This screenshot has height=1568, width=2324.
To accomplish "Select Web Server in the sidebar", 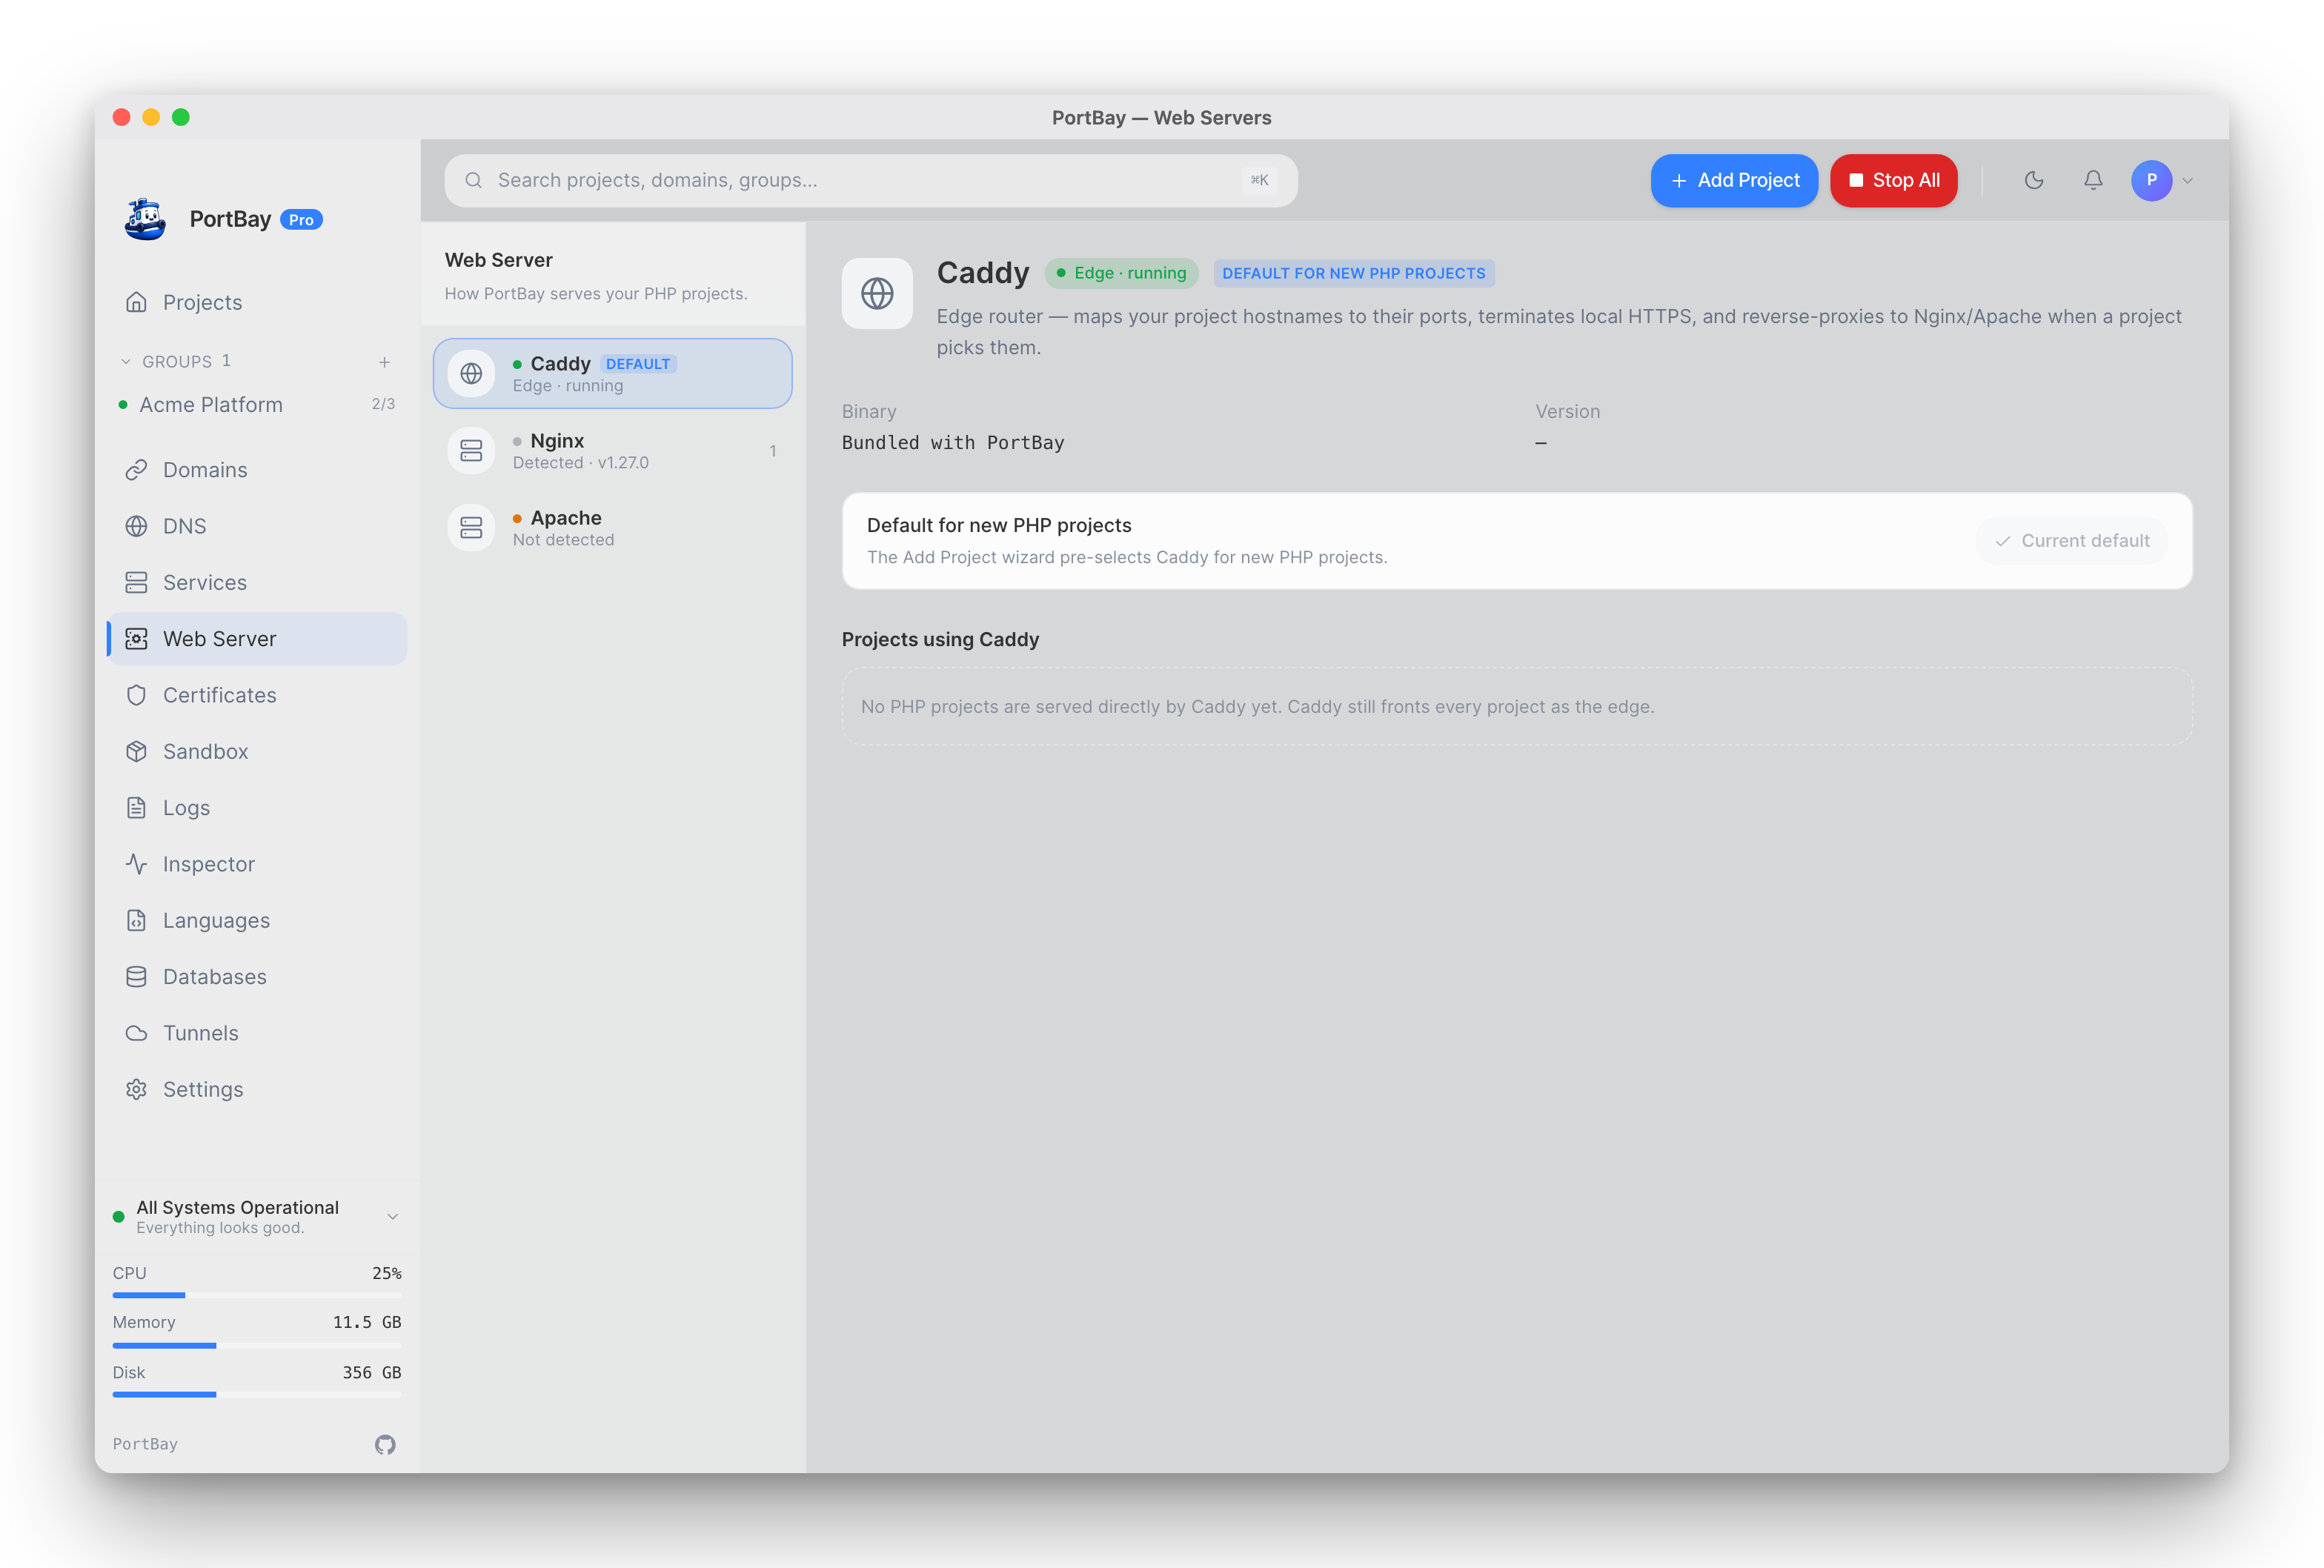I will 258,639.
